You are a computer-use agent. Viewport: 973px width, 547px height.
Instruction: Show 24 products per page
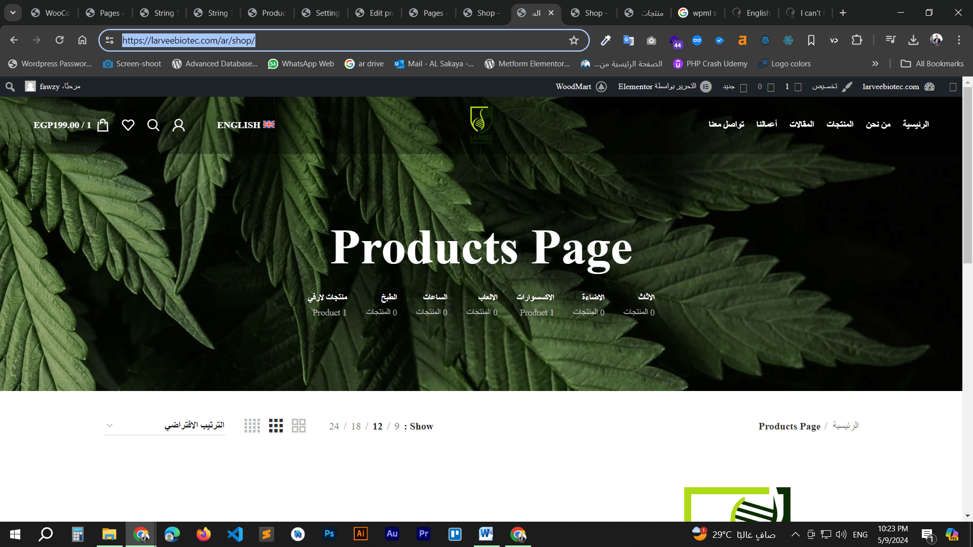pyautogui.click(x=334, y=426)
